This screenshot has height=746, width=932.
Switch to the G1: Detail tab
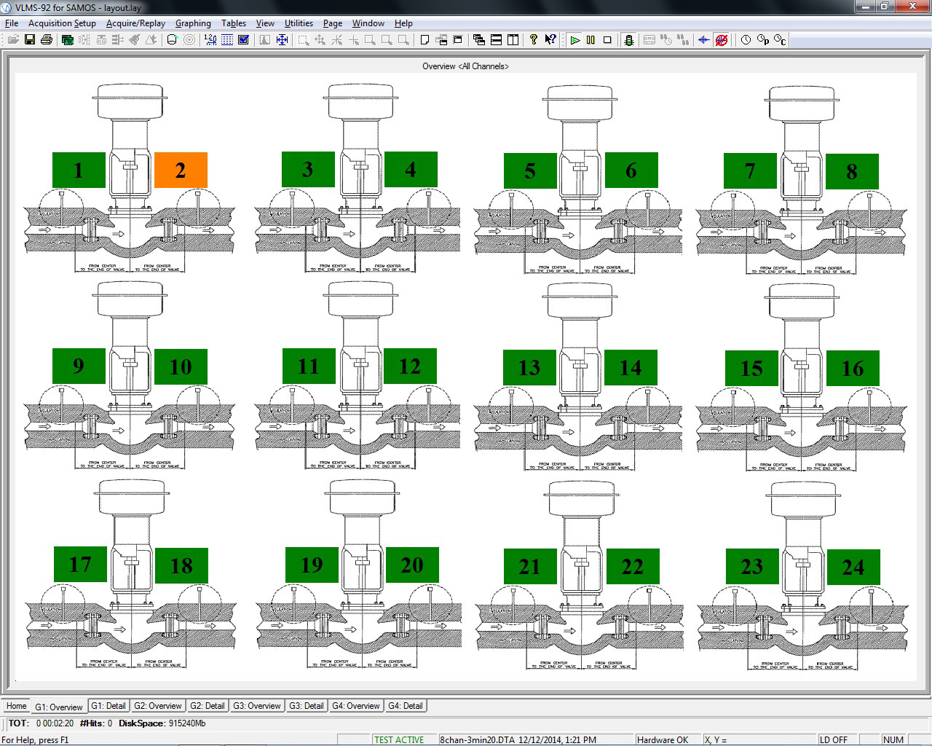[108, 706]
